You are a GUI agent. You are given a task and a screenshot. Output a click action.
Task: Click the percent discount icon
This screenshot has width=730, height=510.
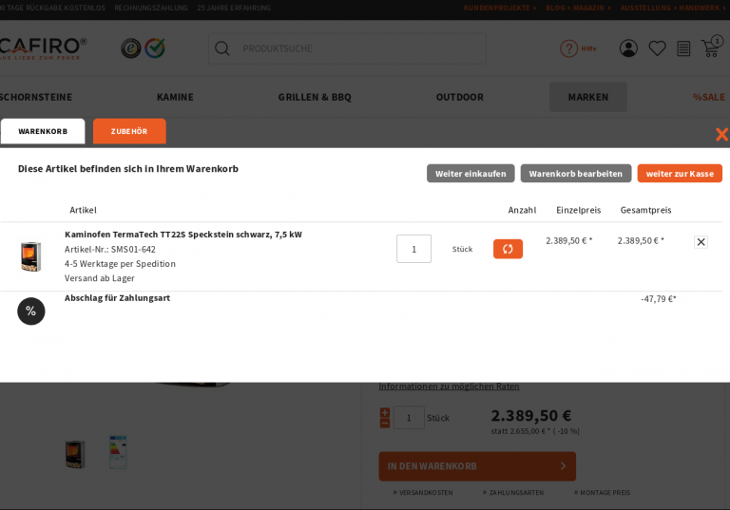tap(31, 312)
